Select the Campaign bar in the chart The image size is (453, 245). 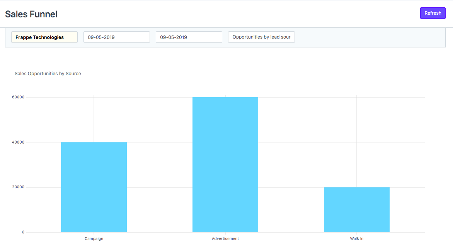pos(94,187)
